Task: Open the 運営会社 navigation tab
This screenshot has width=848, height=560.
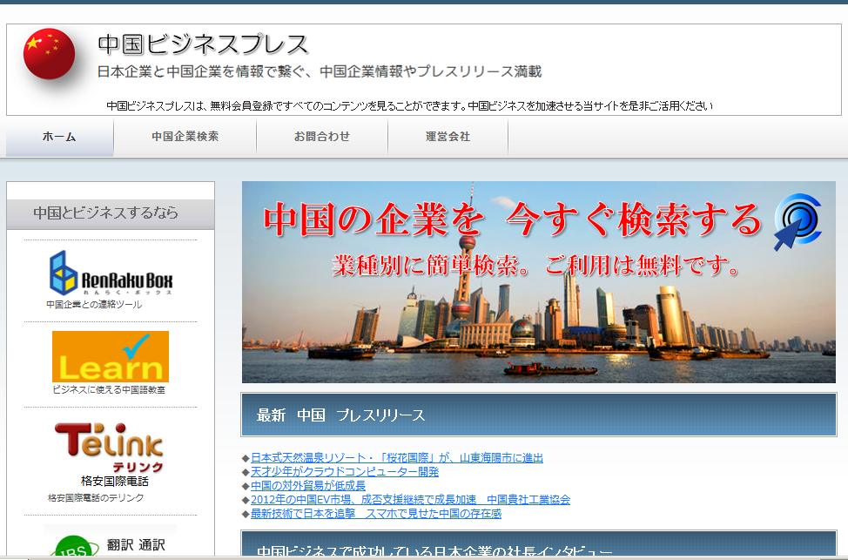Action: coord(448,137)
